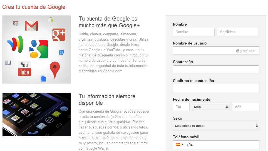The image size is (268, 151).
Task: Click the Año year field
Action: point(245,107)
